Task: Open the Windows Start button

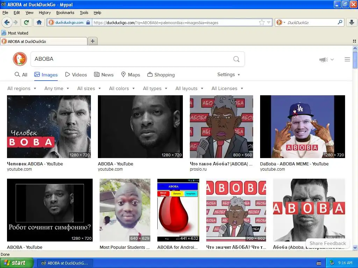Action: pos(17,263)
